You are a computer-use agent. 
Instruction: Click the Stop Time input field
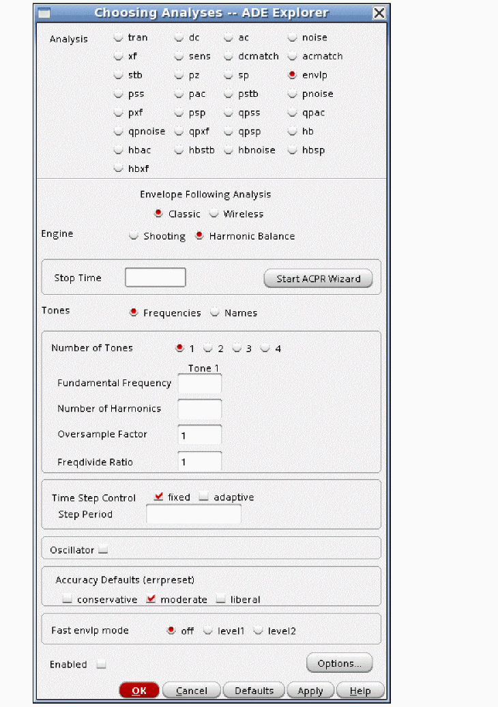[155, 278]
